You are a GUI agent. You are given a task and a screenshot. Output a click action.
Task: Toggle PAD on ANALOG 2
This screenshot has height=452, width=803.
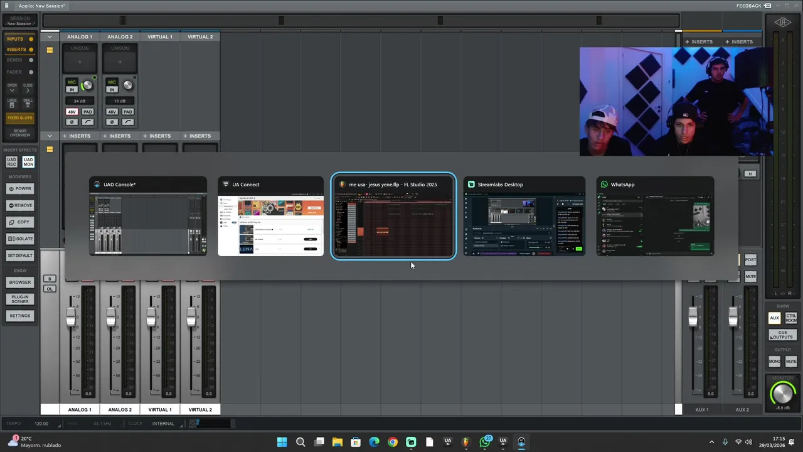coord(128,112)
